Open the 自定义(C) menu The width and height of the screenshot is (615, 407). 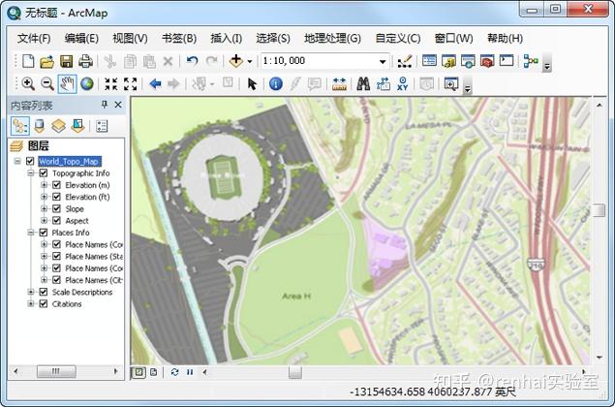click(x=398, y=39)
